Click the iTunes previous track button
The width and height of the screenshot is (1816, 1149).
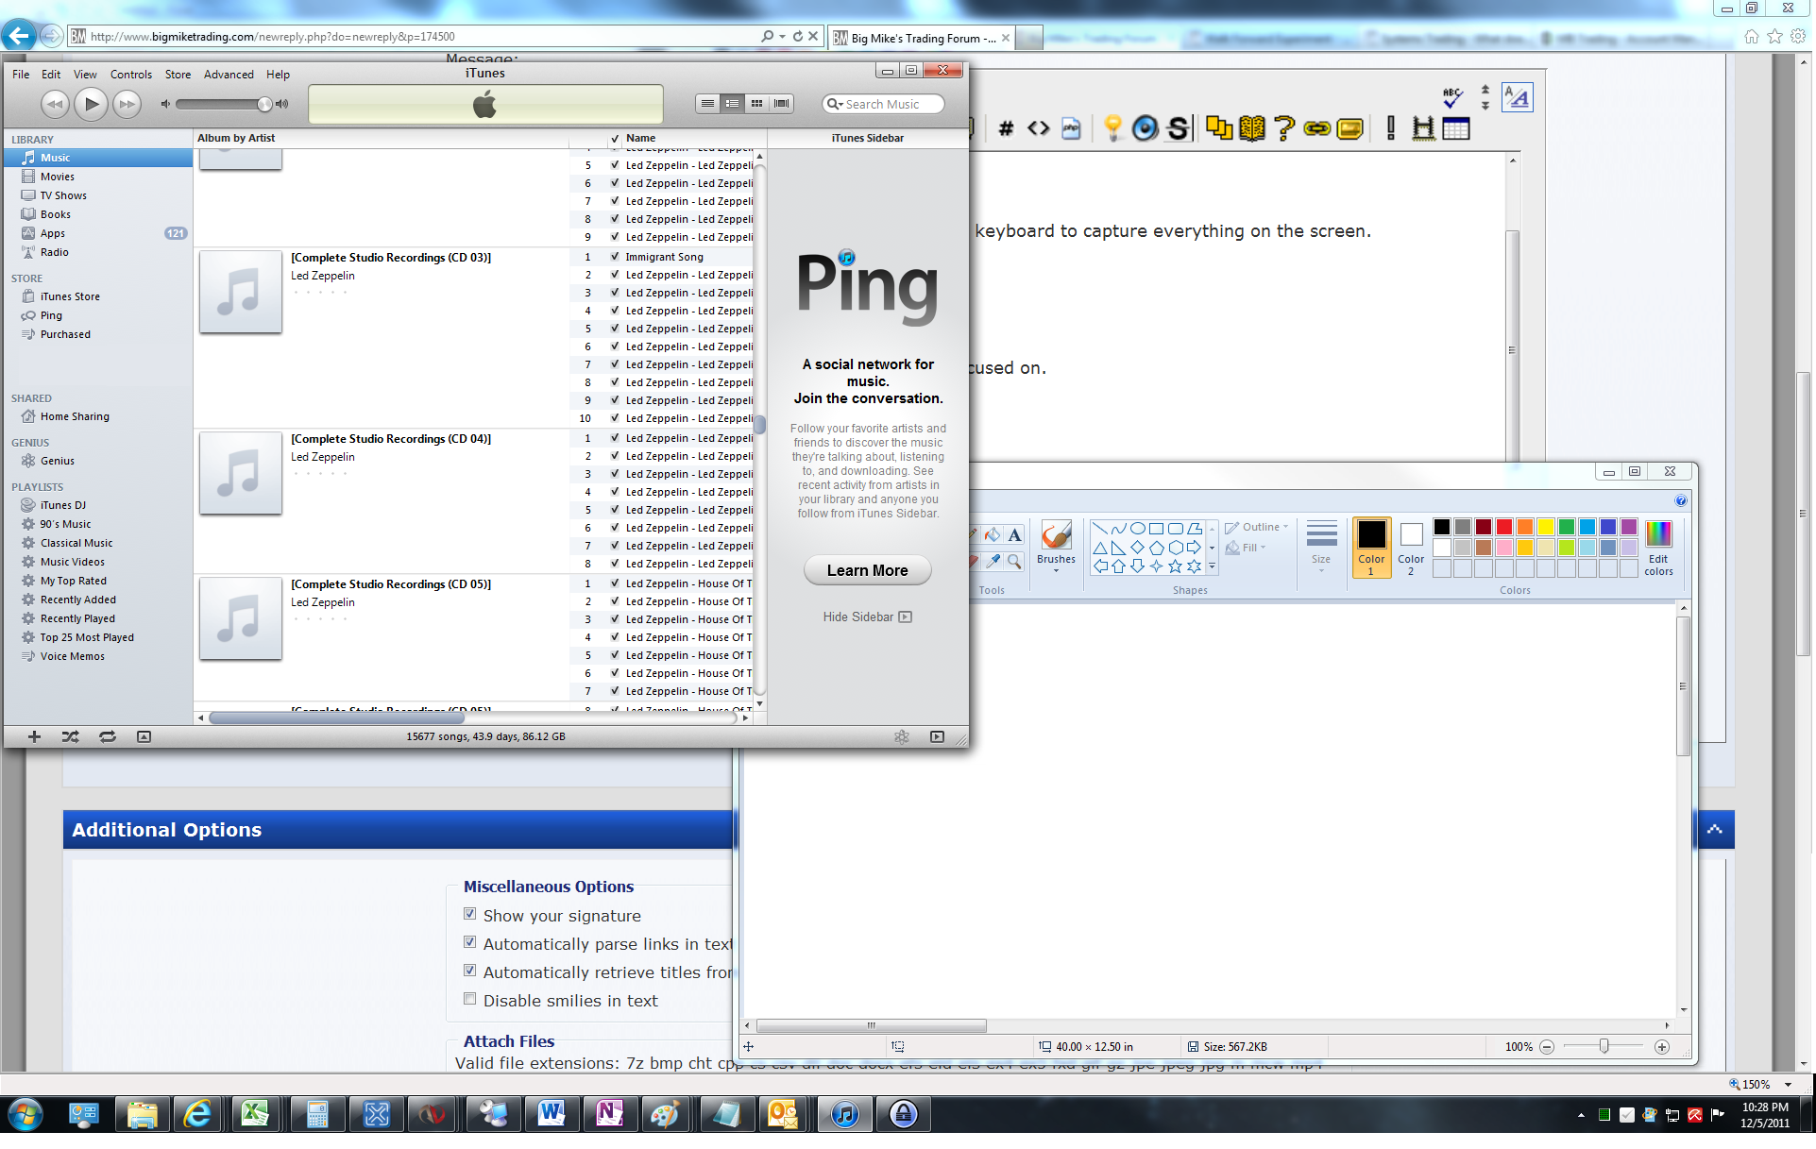point(55,104)
